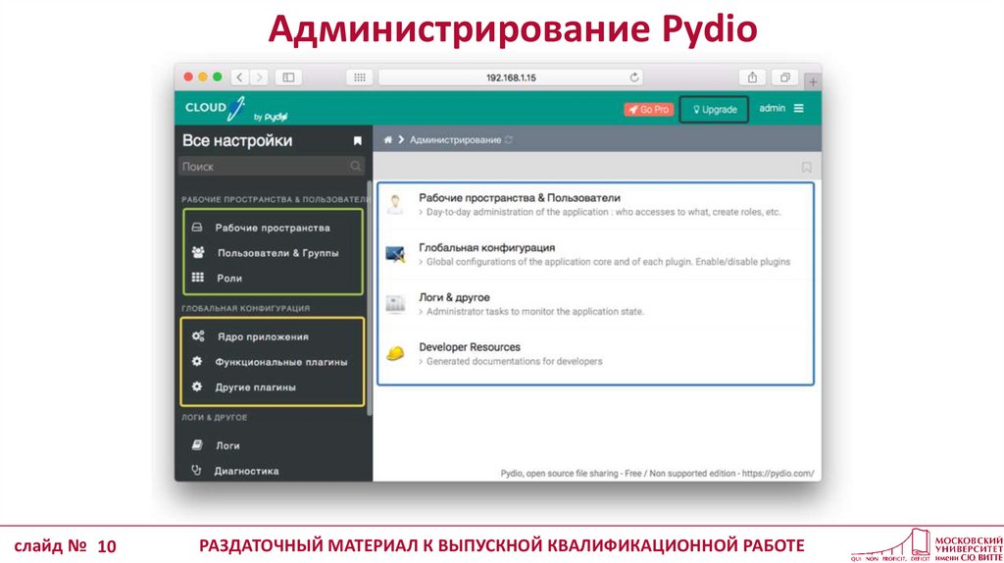Viewport: 1004px width, 563px height.
Task: Open Роли in the sidebar
Action: 228,279
